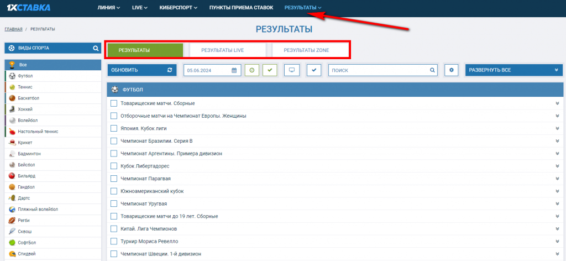Image resolution: width=566 pixels, height=261 pixels.
Task: Expand Китай. Лига Чемпионов row chevron
Action: click(557, 229)
